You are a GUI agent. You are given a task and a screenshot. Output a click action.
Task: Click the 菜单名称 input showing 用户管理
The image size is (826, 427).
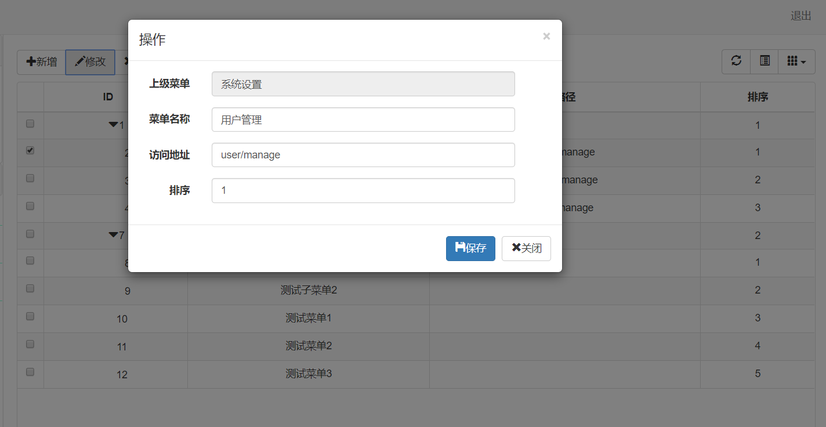tap(363, 119)
